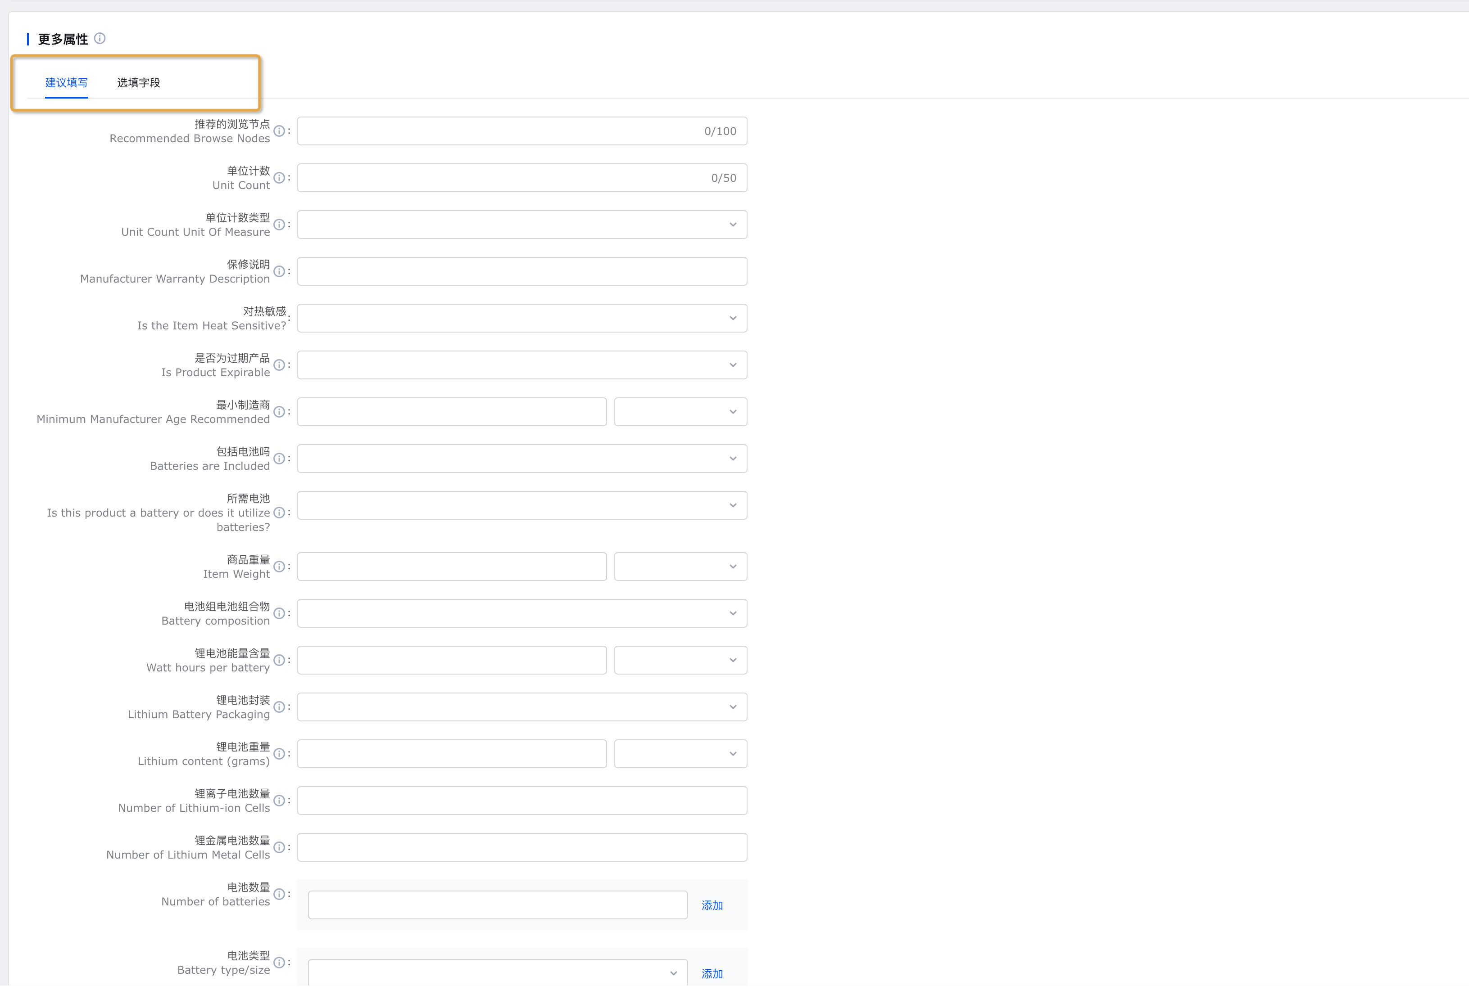Click info icon for Batteries are Included
Image resolution: width=1469 pixels, height=999 pixels.
point(279,459)
